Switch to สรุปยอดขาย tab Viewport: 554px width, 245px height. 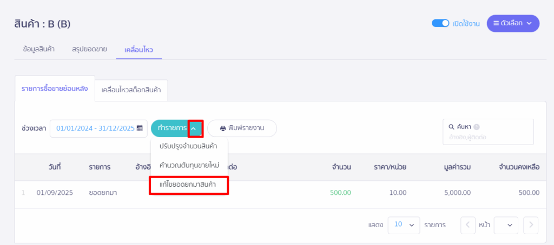pos(89,49)
